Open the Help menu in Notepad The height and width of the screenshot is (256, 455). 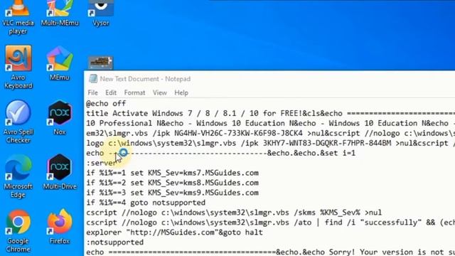(x=181, y=92)
